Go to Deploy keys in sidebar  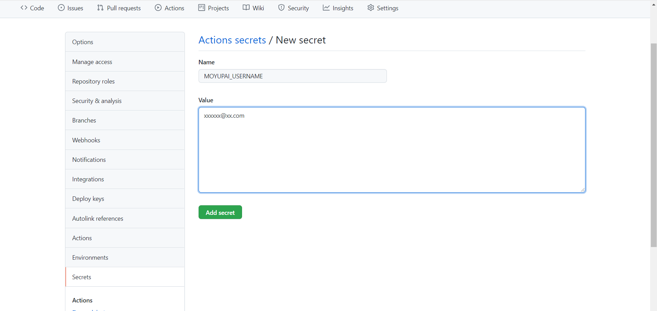(88, 199)
